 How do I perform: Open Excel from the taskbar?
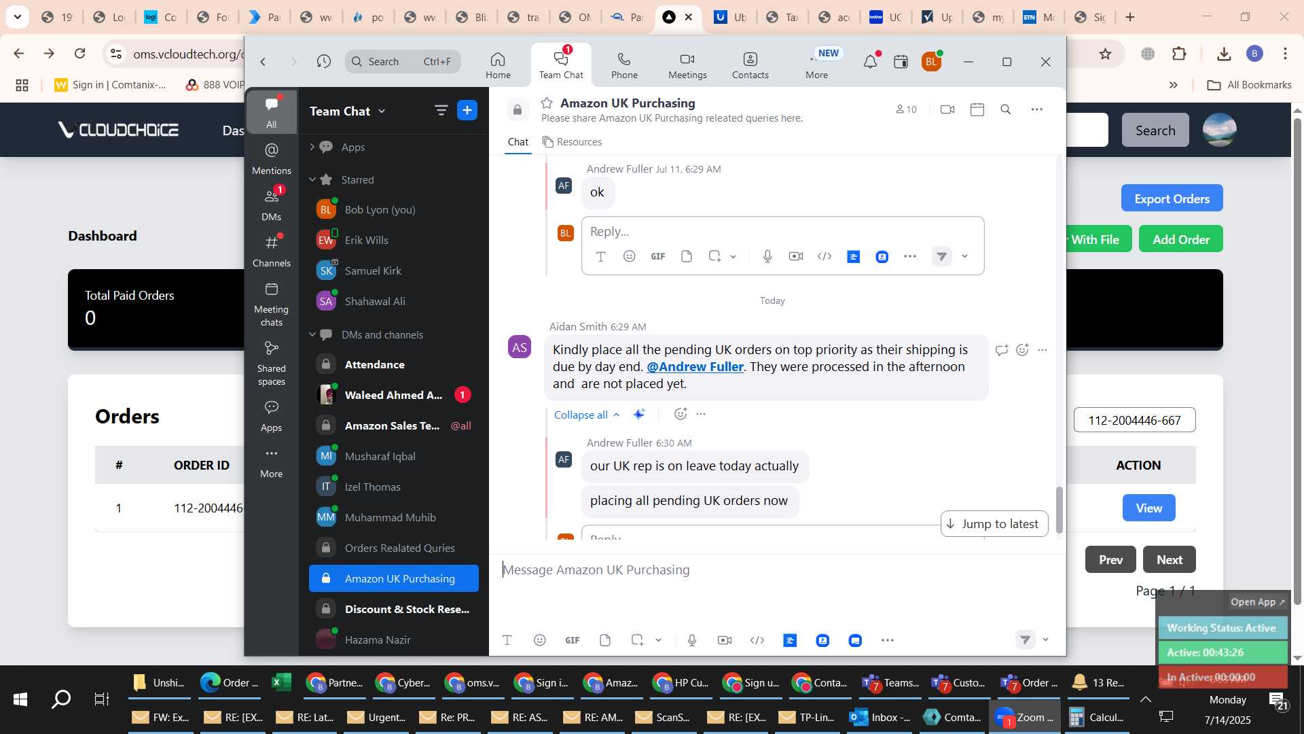(x=280, y=682)
